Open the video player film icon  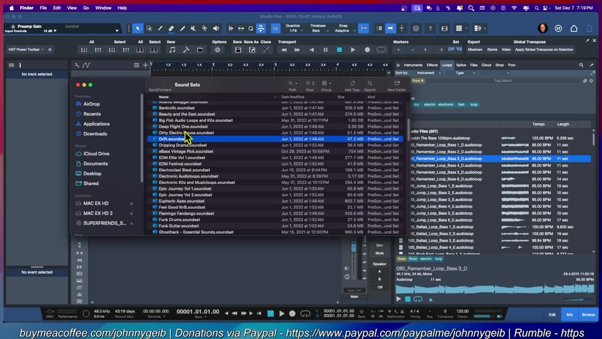[x=444, y=29]
